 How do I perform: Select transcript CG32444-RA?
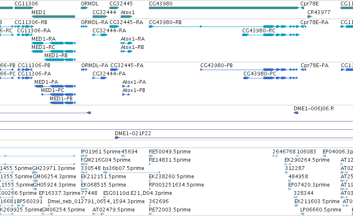[x=100, y=35]
